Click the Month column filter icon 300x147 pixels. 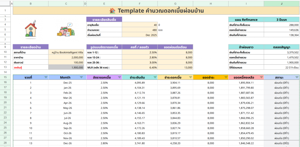[x=81, y=77]
